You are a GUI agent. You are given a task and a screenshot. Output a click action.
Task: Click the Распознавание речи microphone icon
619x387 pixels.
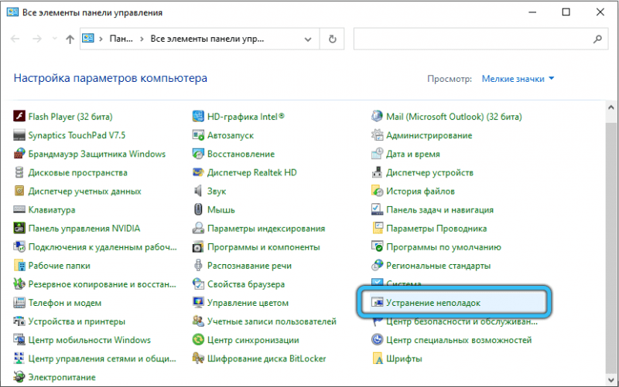[198, 266]
